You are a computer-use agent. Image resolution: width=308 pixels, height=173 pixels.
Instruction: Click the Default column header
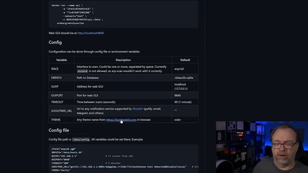pyautogui.click(x=185, y=60)
